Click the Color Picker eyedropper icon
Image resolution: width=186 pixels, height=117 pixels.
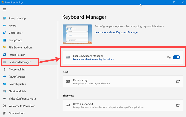[4, 33]
